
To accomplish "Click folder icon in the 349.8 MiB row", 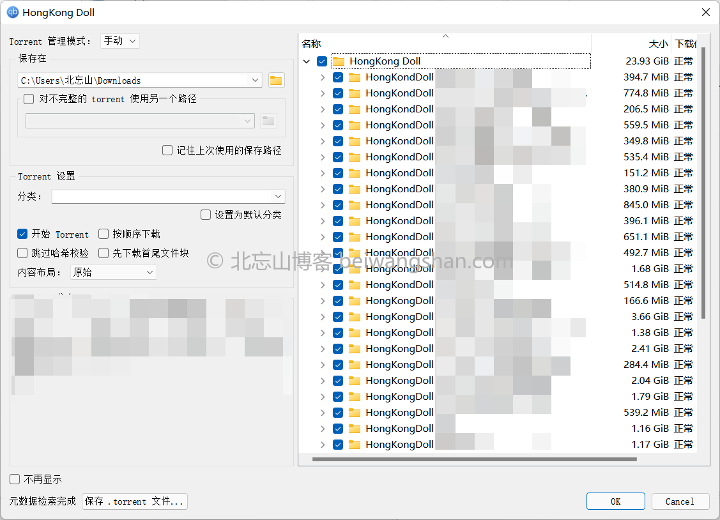I will tap(355, 141).
